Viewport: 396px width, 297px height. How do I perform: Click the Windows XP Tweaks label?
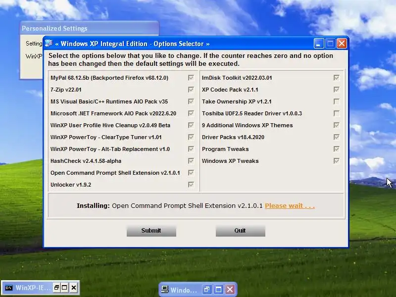230,161
